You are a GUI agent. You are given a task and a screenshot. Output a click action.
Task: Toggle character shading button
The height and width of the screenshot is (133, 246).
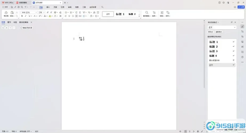[x=61, y=16]
